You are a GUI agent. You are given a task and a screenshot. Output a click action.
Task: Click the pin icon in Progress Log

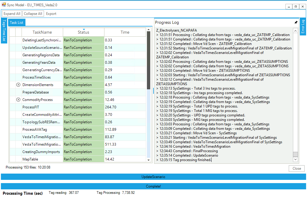(x=296, y=22)
